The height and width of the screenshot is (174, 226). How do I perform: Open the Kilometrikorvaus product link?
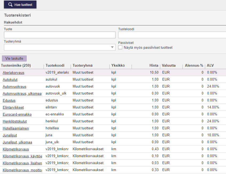16,149
